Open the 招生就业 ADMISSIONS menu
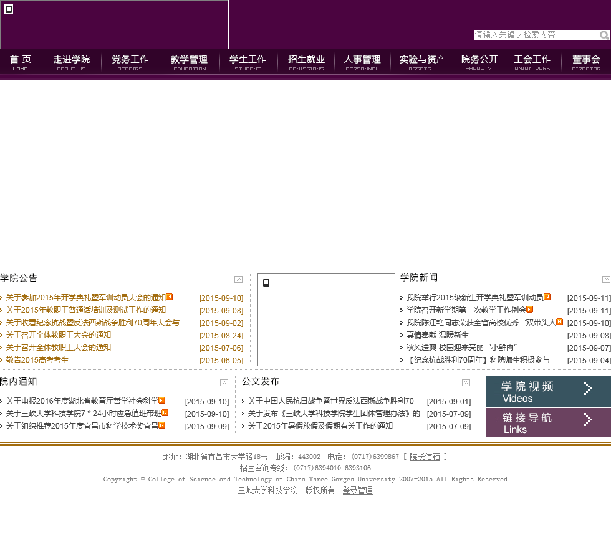Viewport: 611px width, 555px height. (x=306, y=62)
